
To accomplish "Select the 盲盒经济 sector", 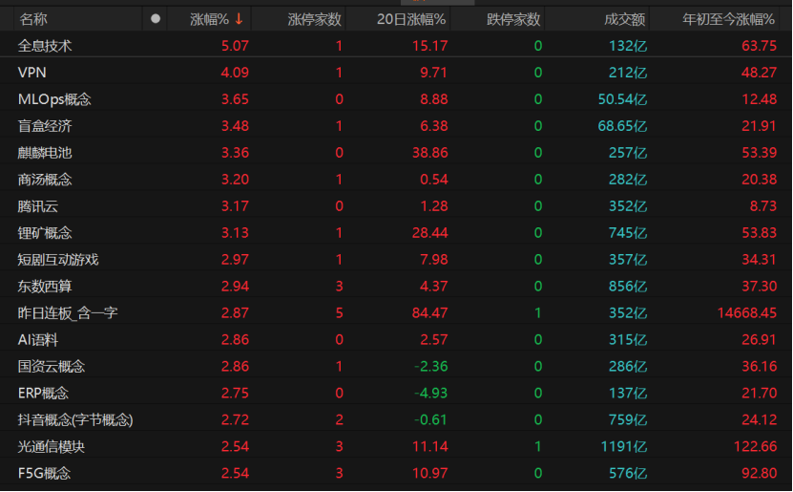I will coord(397,126).
